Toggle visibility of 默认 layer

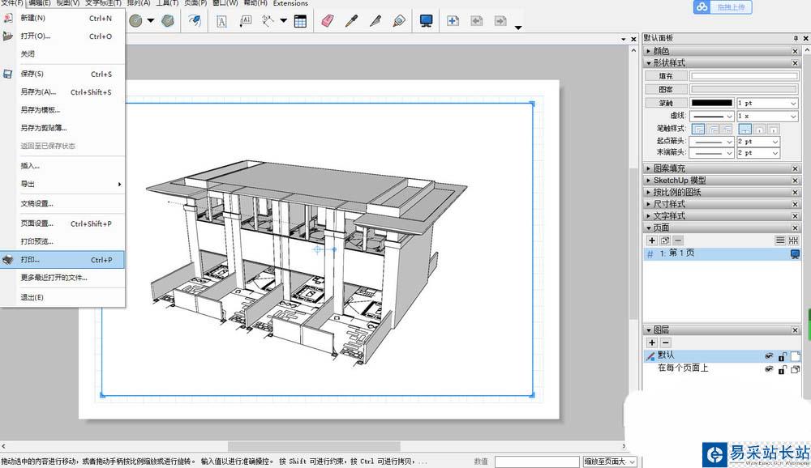pos(769,356)
